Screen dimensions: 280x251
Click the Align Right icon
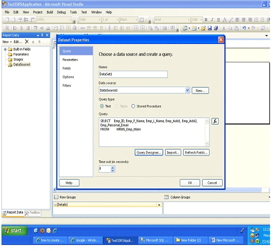[x=250, y=19]
